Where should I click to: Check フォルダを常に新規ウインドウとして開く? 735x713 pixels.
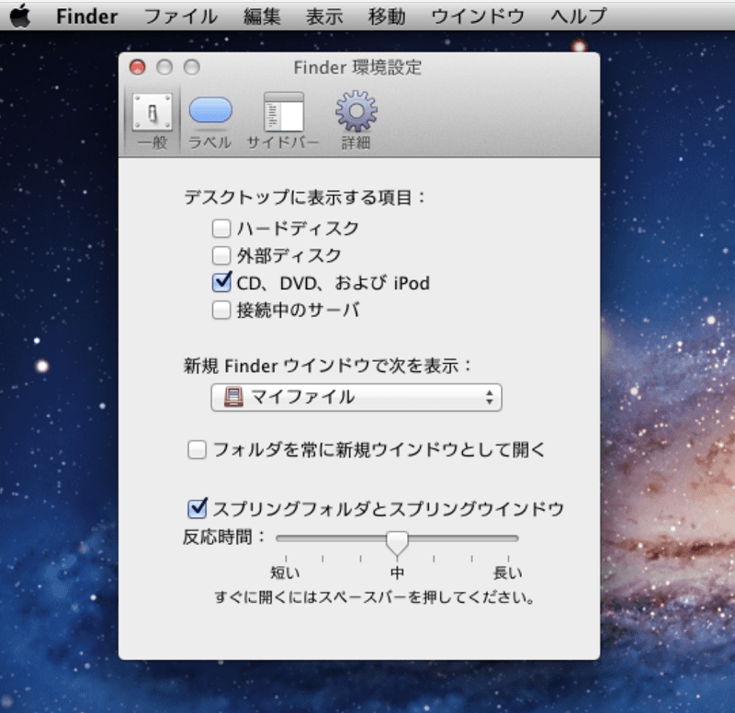(197, 450)
